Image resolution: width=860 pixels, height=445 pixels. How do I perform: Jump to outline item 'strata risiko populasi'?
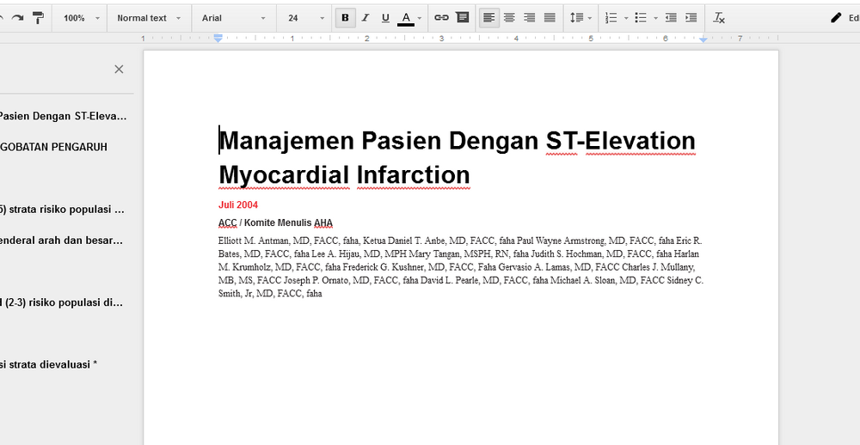[x=62, y=210]
